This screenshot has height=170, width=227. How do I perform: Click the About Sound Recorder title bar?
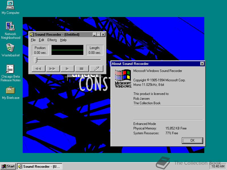158,63
